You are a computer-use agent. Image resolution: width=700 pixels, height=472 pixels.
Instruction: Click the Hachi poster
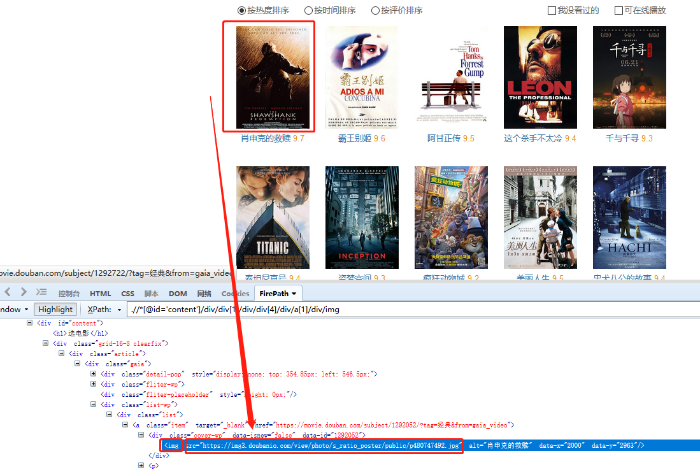click(629, 217)
